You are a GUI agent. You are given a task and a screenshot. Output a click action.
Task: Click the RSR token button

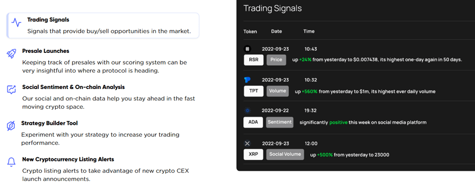click(x=254, y=60)
